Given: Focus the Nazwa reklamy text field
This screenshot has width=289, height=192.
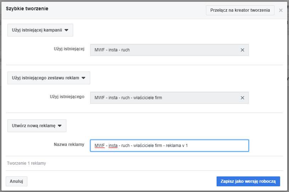Looking at the screenshot, I should point(213,146).
